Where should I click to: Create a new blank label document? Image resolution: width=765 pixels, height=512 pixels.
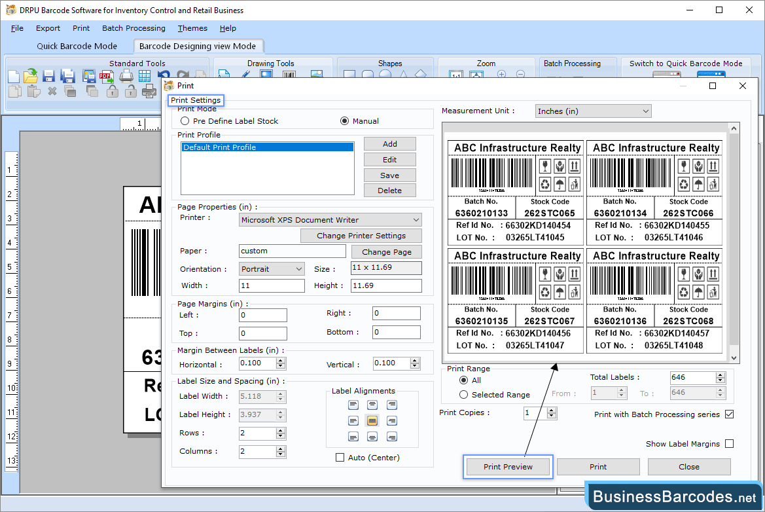coord(14,77)
